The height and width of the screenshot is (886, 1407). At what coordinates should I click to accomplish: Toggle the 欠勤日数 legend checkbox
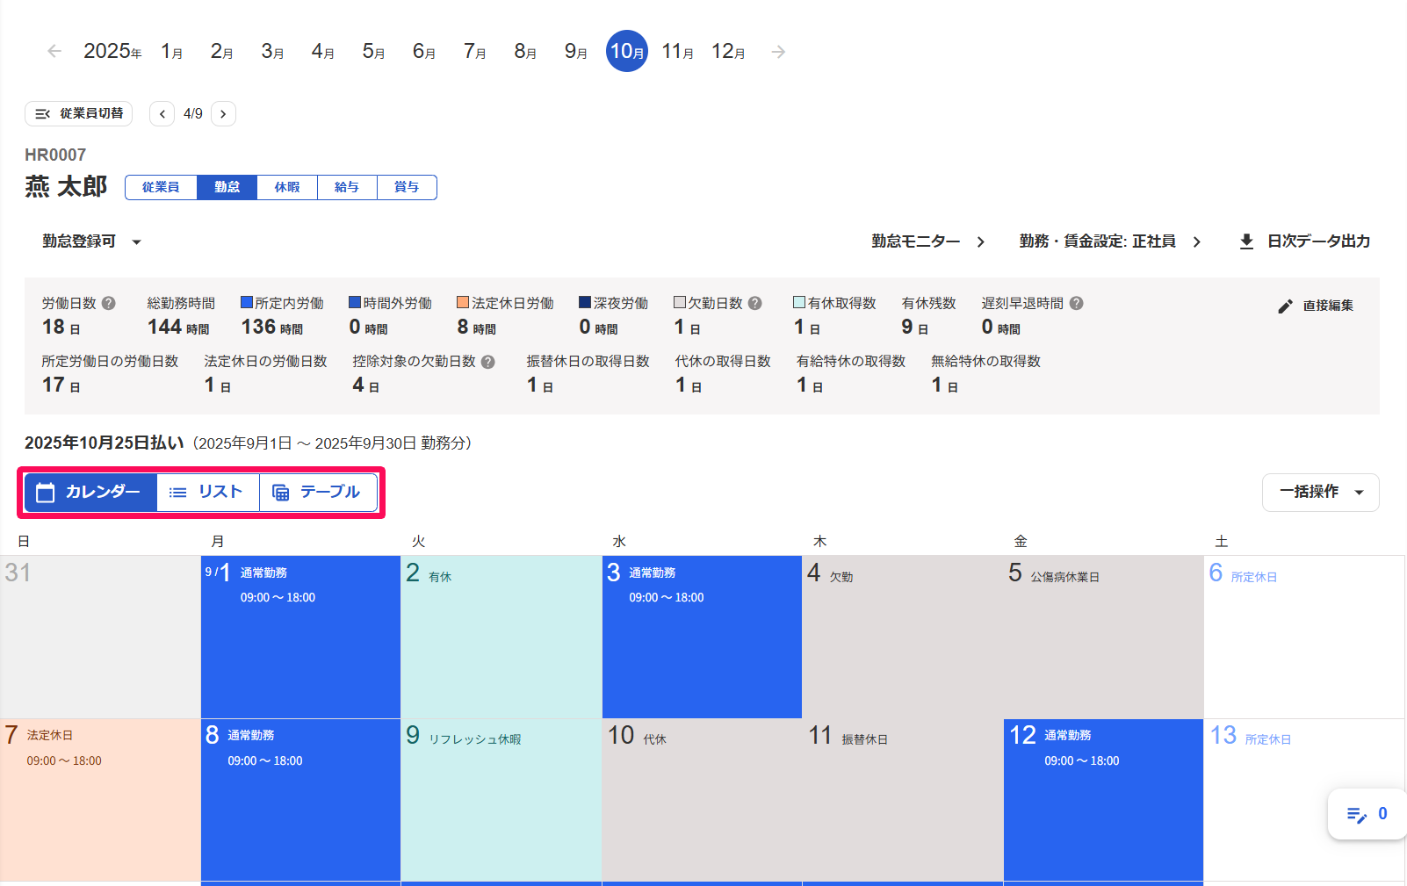point(680,302)
